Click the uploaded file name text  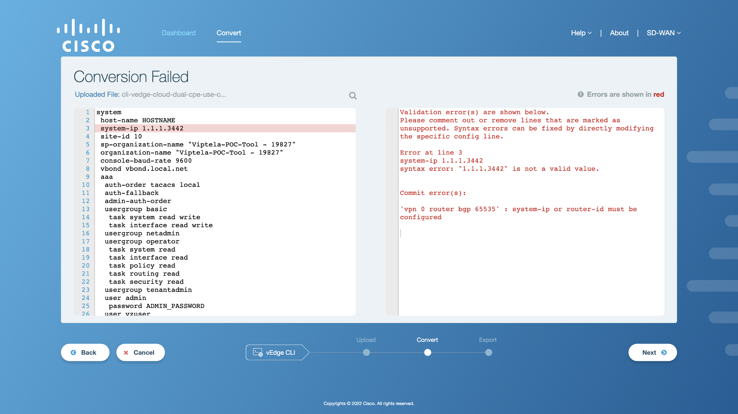pos(174,94)
